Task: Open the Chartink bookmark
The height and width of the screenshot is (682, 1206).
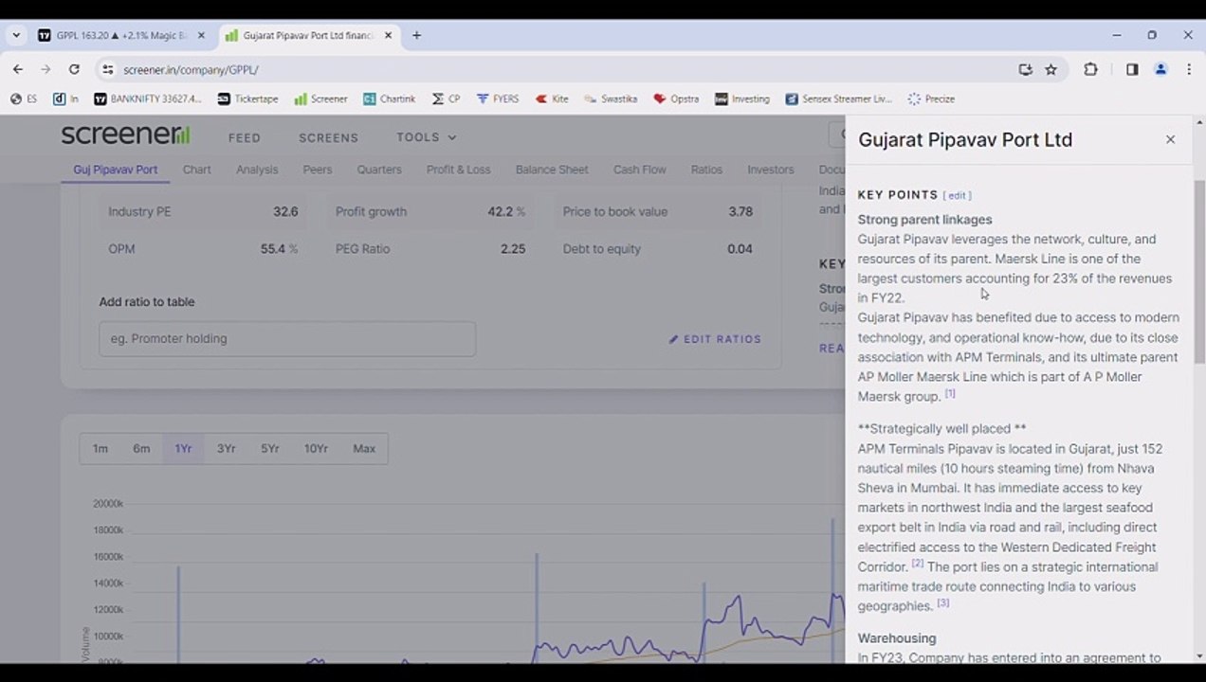Action: coord(389,99)
